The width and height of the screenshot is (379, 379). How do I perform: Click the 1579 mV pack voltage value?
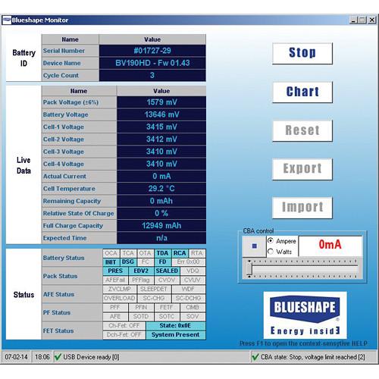[161, 102]
